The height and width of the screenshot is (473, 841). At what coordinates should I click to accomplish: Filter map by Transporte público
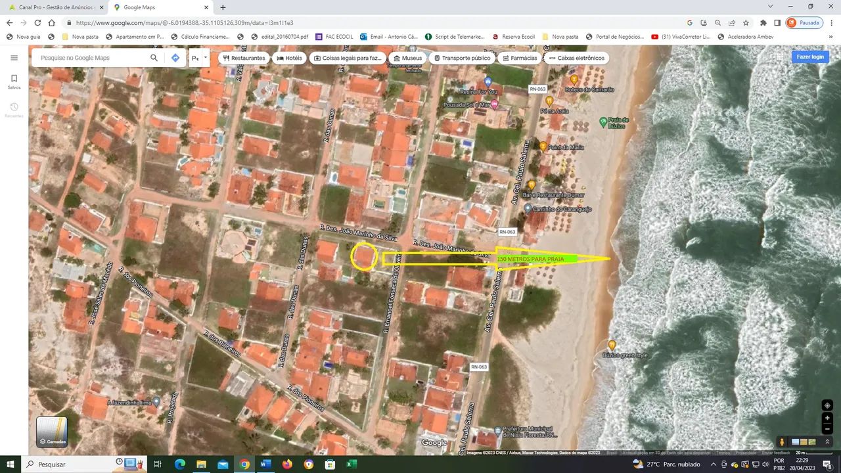point(462,58)
